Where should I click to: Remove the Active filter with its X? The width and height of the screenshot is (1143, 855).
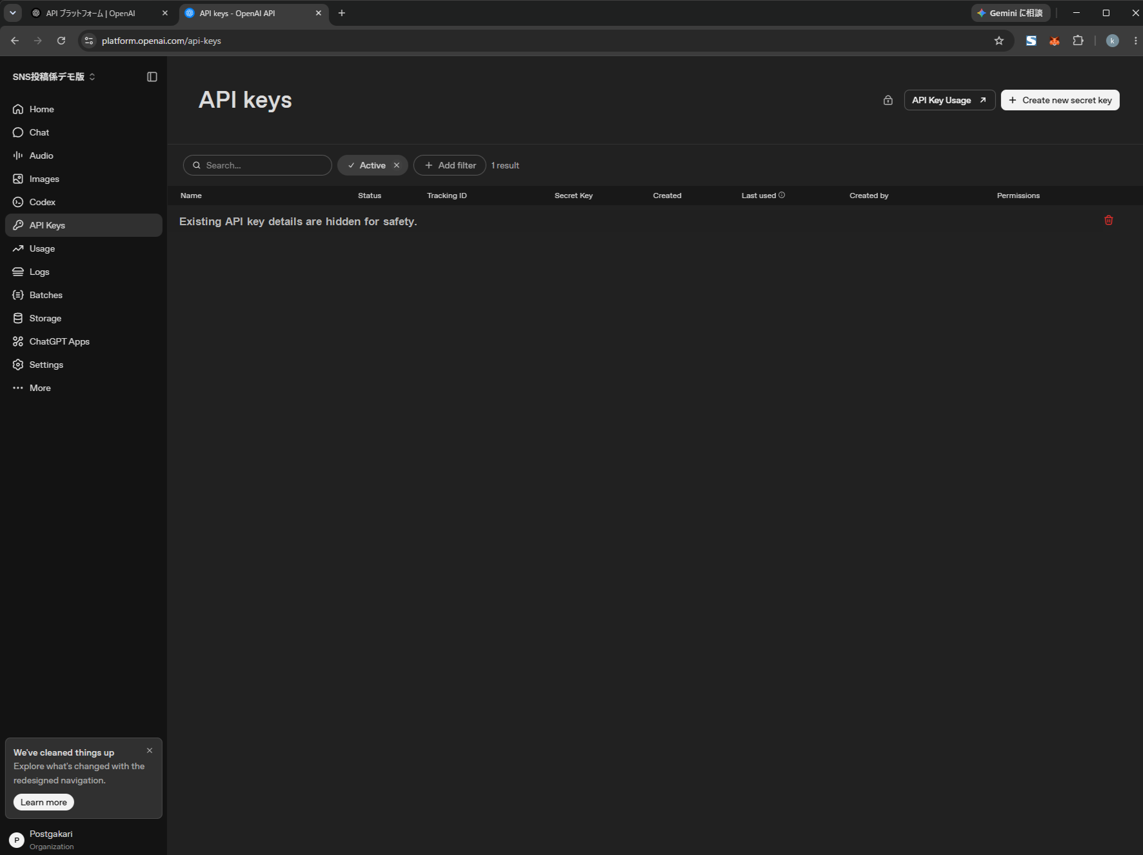tap(397, 165)
